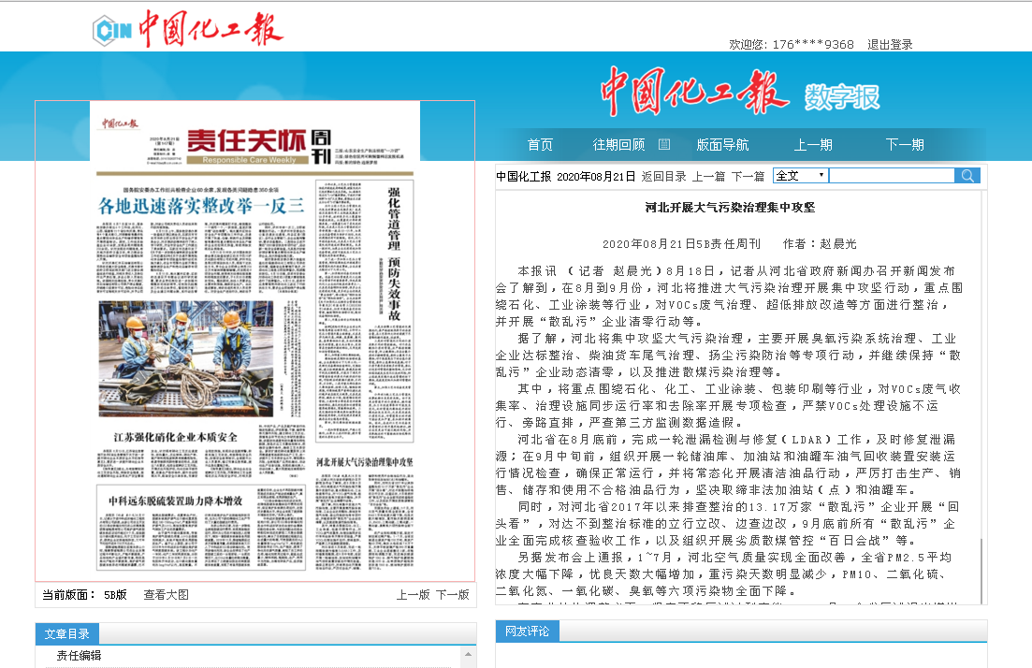Click the calendar icon beside 往期回顾
This screenshot has height=668, width=1032.
click(664, 144)
